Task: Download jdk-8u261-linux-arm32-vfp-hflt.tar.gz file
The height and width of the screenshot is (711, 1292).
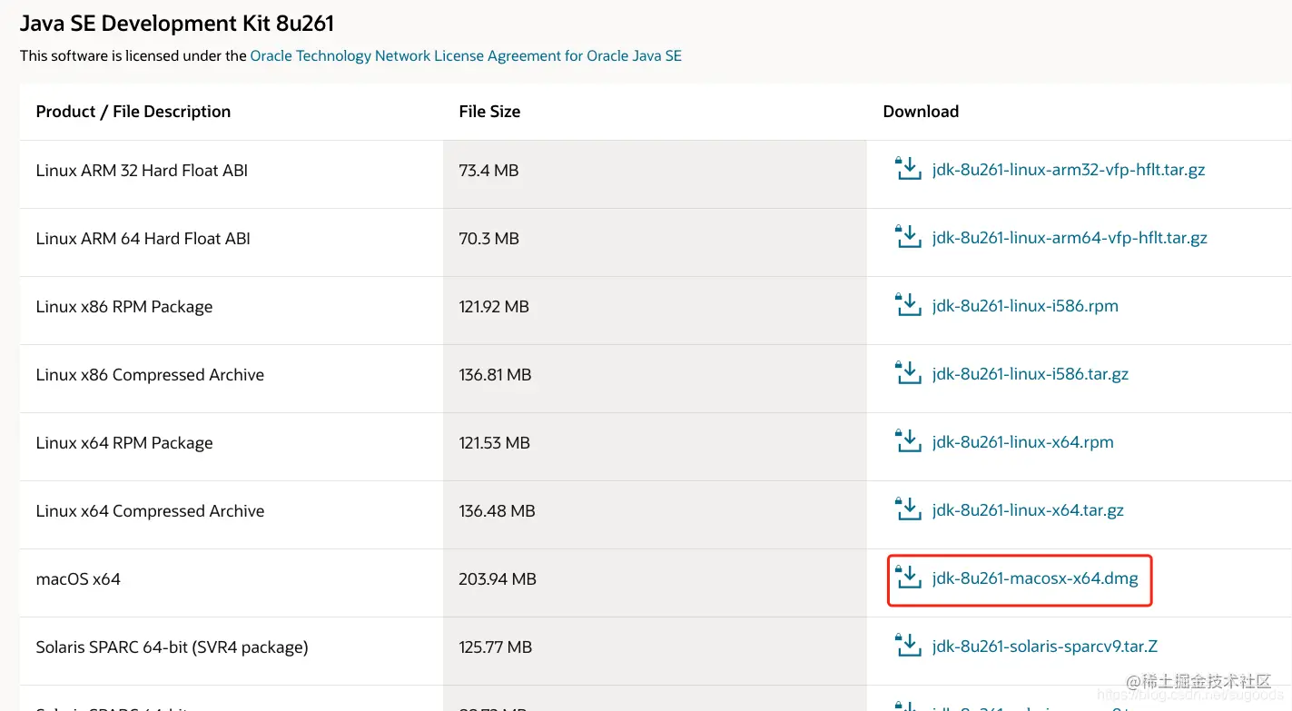Action: click(x=1069, y=170)
